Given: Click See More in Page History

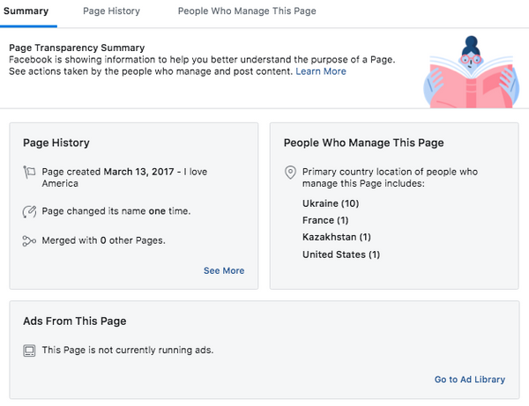Looking at the screenshot, I should coord(224,270).
